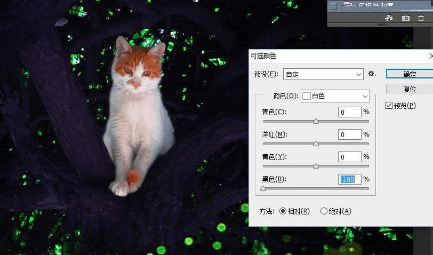
Task: Click the 黑色(B) value field showing -100
Action: pos(350,179)
